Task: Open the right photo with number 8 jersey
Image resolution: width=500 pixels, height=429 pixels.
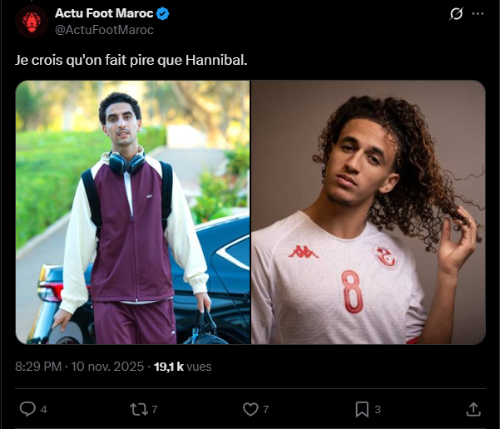Action: click(x=368, y=212)
